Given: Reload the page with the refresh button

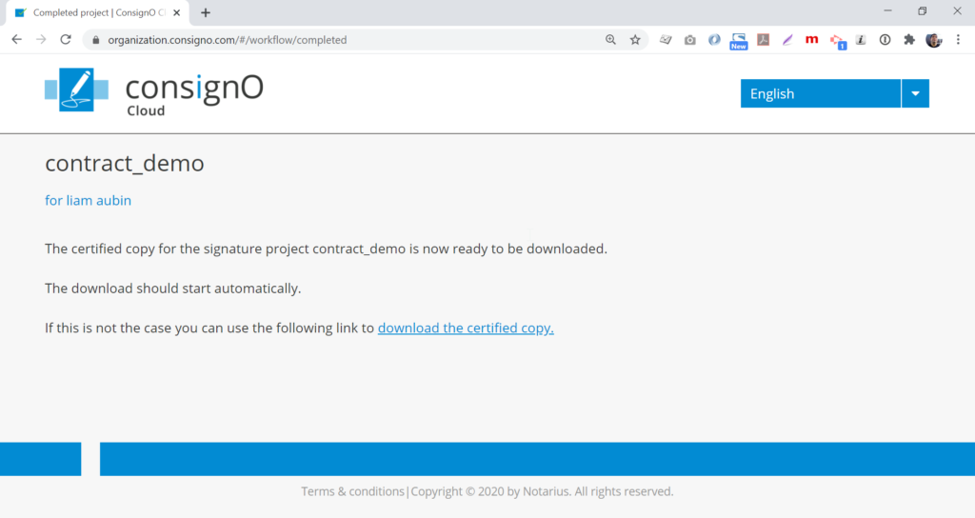Looking at the screenshot, I should tap(66, 40).
